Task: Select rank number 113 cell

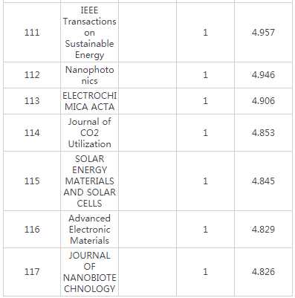Action: pyautogui.click(x=32, y=101)
